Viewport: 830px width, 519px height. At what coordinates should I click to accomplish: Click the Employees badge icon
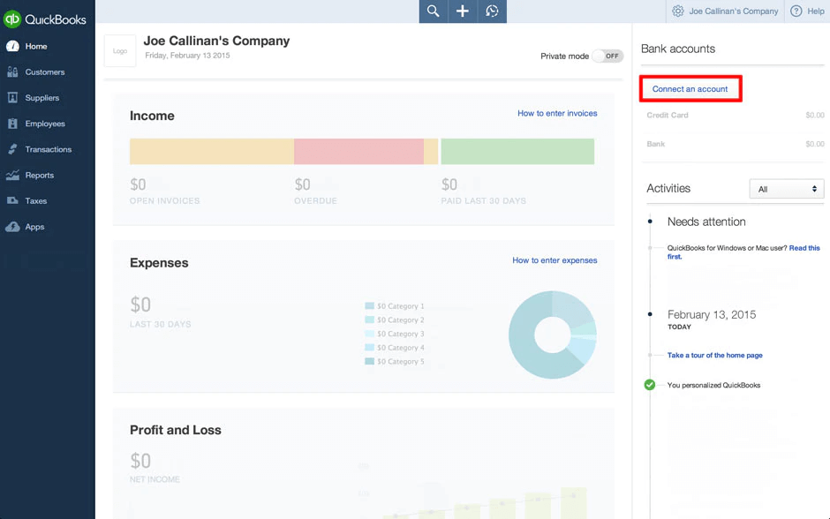[x=12, y=124]
